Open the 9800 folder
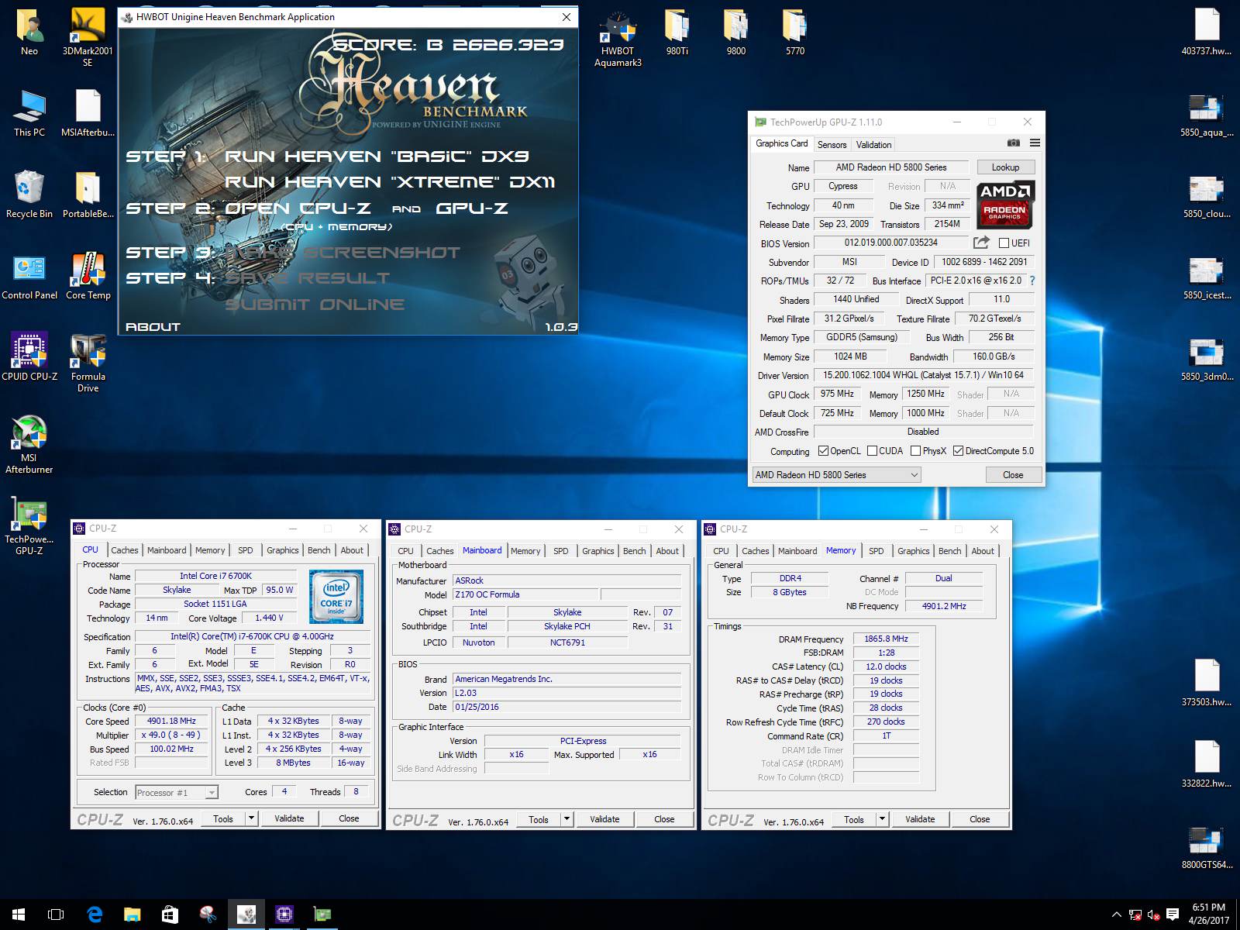 click(x=735, y=31)
